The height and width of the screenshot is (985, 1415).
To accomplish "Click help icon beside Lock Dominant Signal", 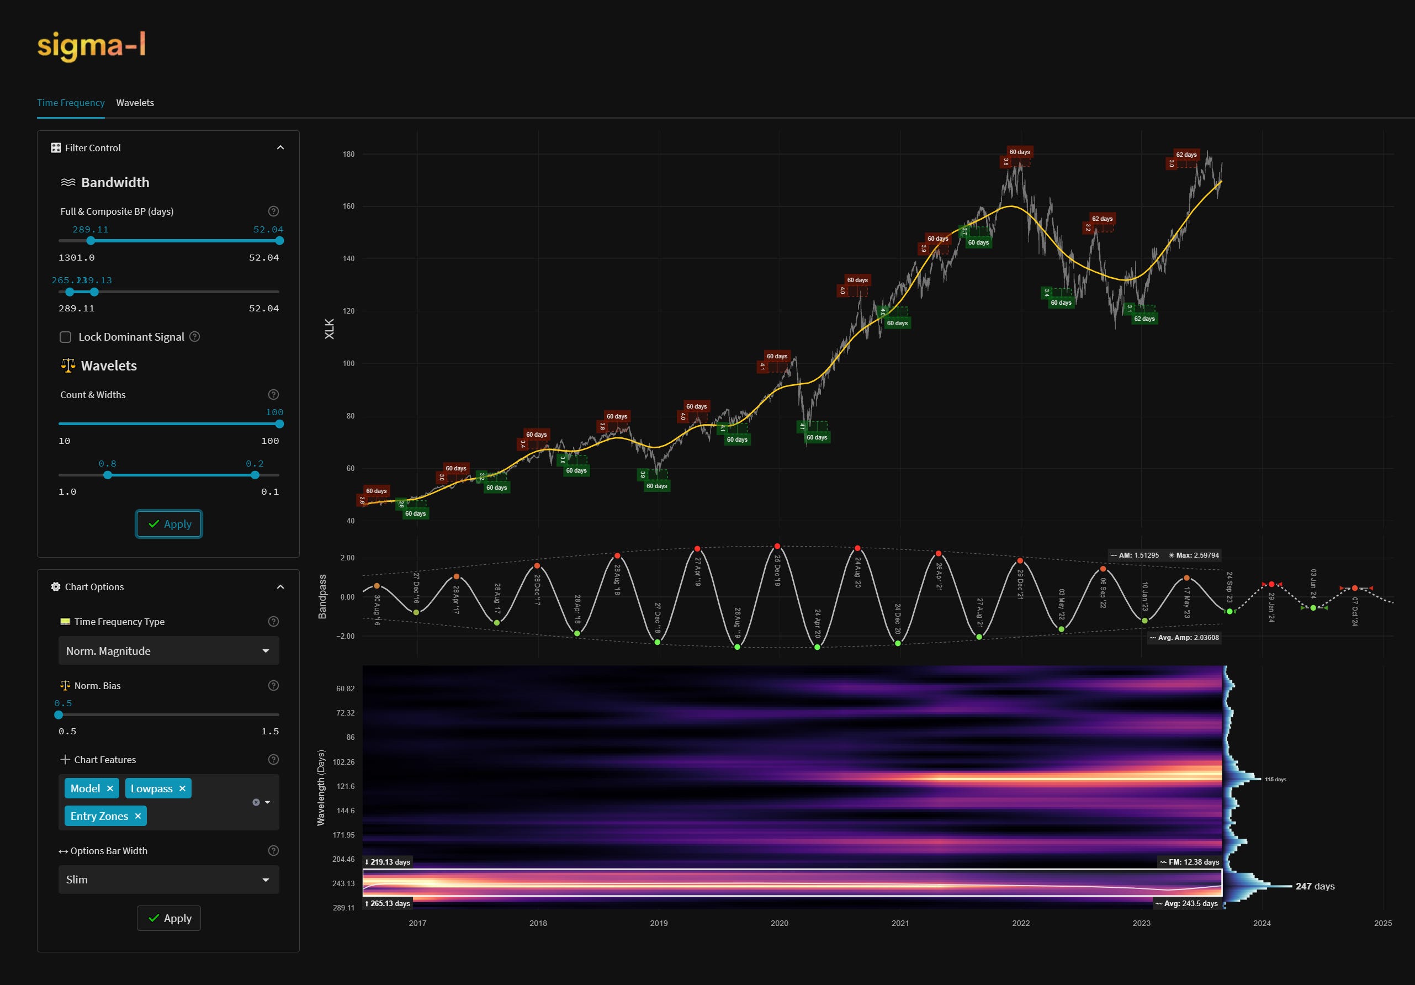I will (x=195, y=337).
